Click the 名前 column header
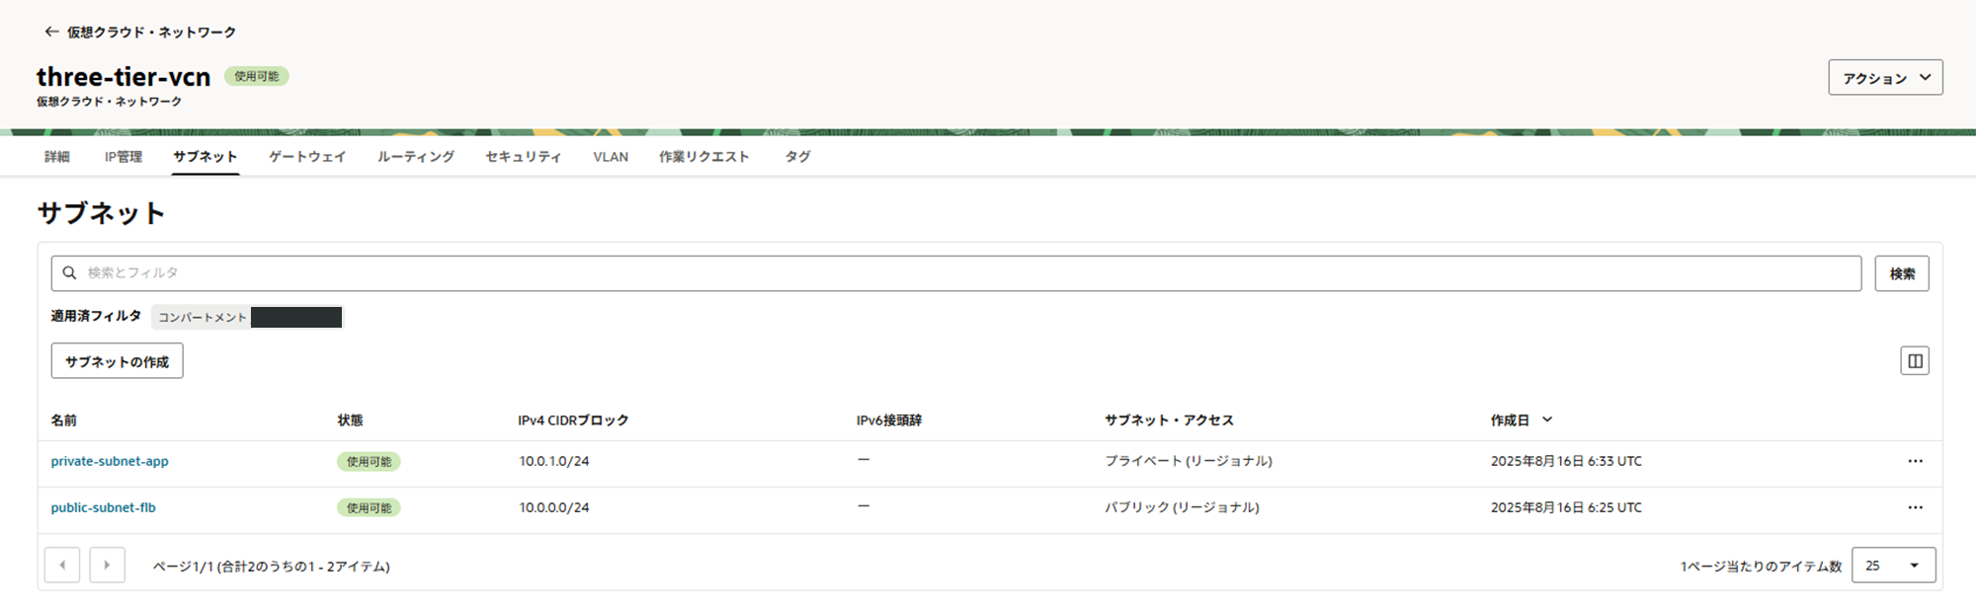The height and width of the screenshot is (605, 1976). coord(64,420)
